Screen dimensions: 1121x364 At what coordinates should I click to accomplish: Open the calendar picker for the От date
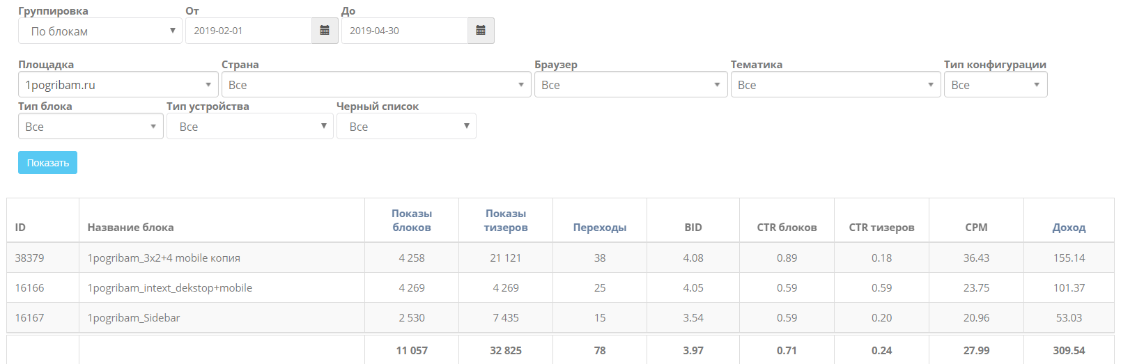[x=325, y=31]
